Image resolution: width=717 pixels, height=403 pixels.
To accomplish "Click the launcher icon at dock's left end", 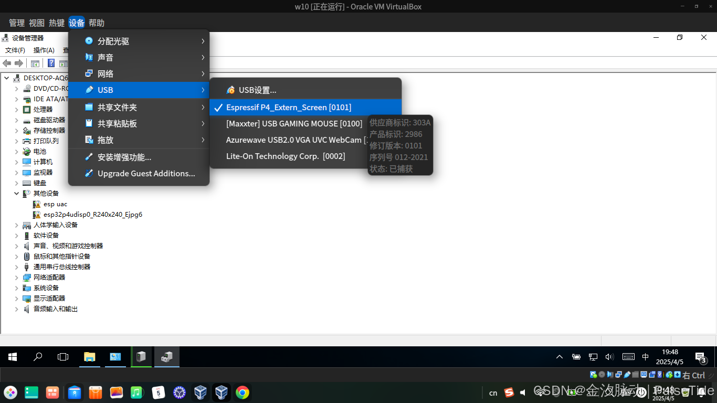I will pos(10,392).
